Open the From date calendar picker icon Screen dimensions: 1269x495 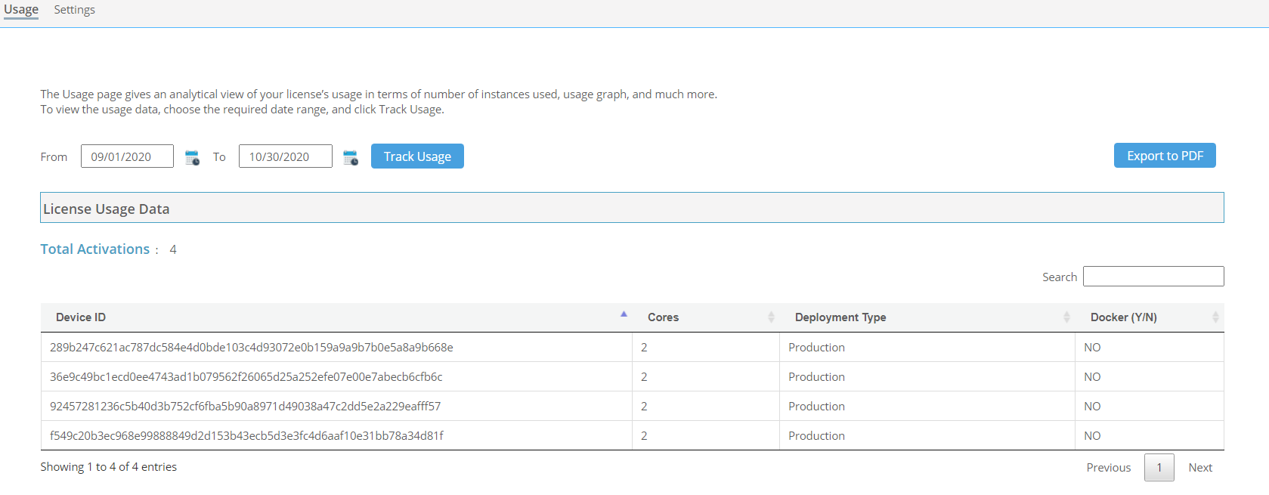(x=192, y=157)
